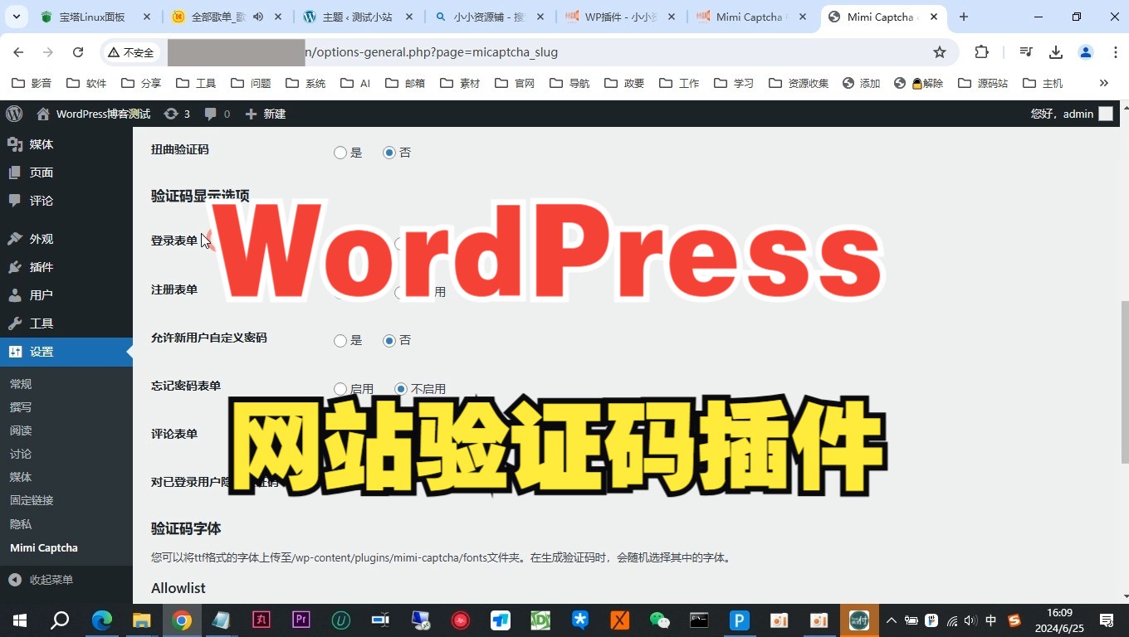Click the WordPress logo in the admin bar
Screen dimensions: 1129x637
[13, 114]
